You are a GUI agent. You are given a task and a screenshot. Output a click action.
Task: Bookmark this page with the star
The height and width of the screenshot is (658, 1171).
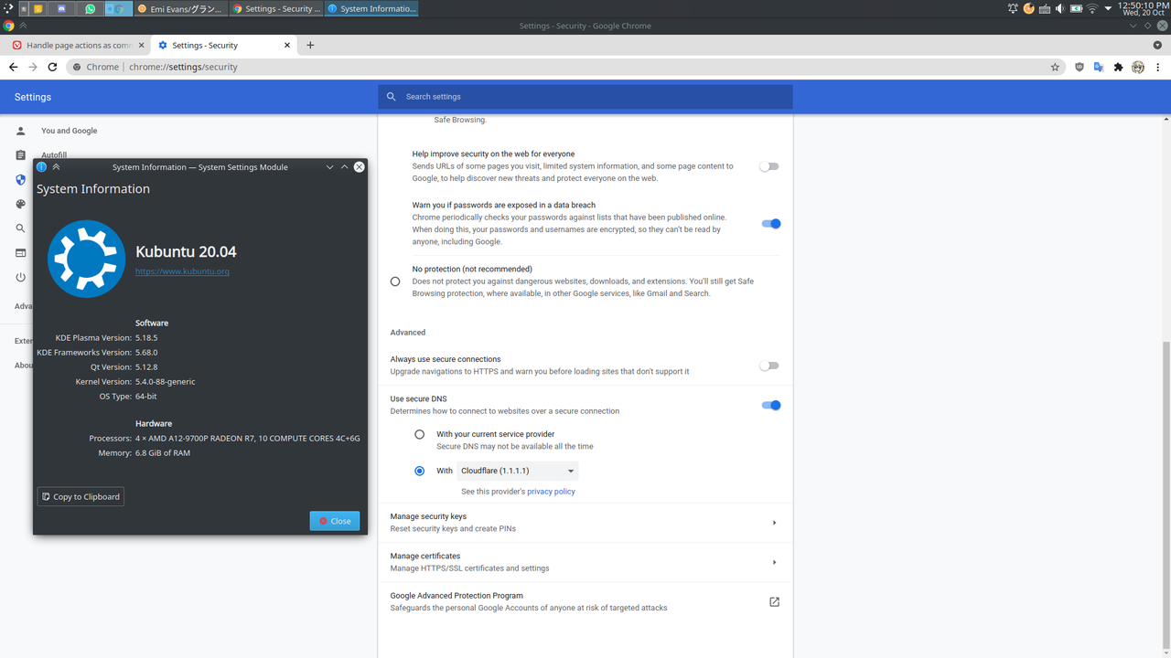point(1055,67)
